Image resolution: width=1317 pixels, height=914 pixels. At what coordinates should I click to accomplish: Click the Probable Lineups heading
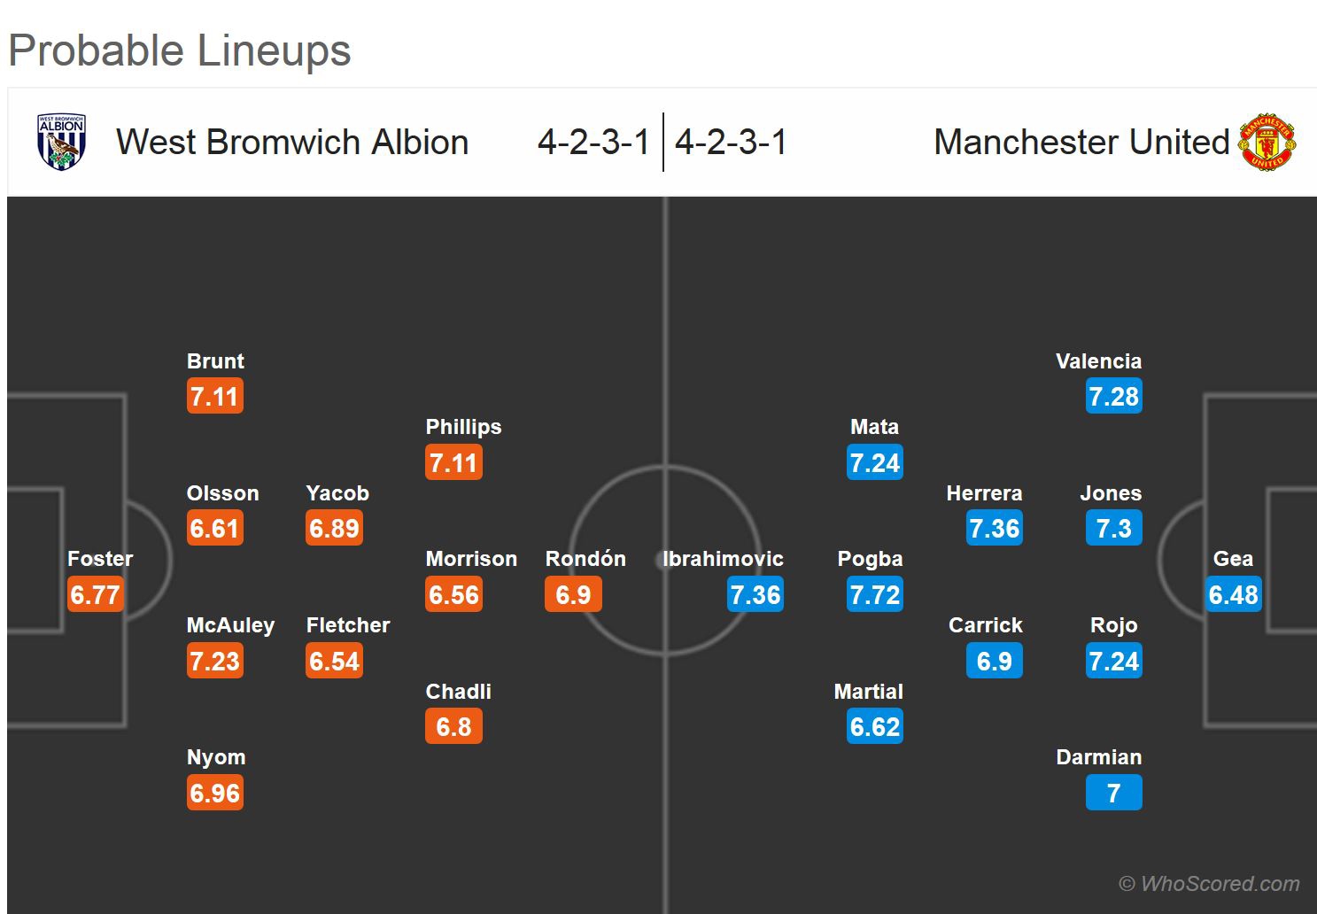[x=180, y=50]
